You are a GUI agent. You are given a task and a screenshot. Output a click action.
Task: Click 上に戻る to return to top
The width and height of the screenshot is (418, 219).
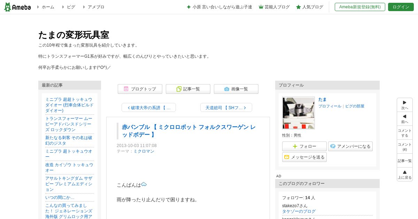405,175
